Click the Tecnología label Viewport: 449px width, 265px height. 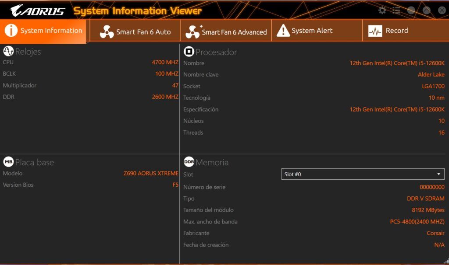coord(197,98)
